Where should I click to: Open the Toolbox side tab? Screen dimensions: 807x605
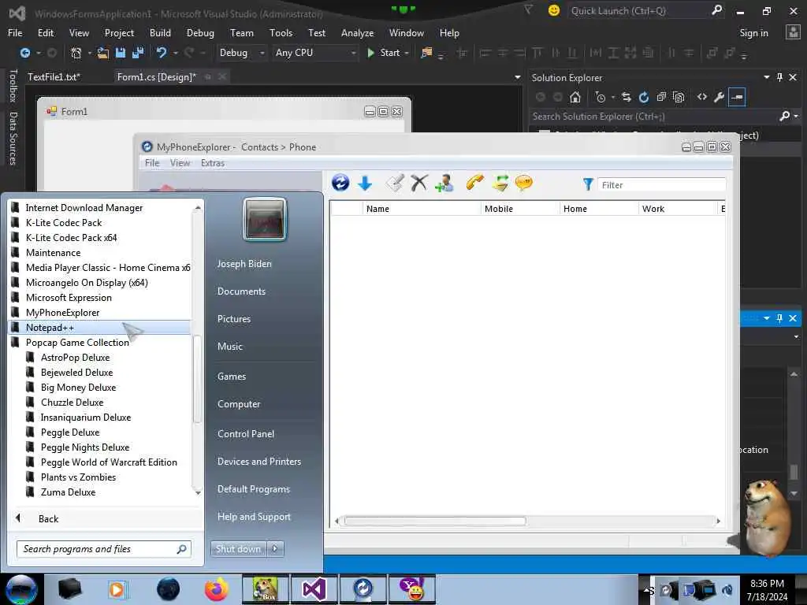point(13,85)
